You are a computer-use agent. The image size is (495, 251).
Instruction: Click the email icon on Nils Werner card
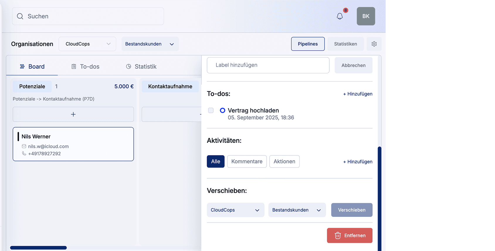24,146
